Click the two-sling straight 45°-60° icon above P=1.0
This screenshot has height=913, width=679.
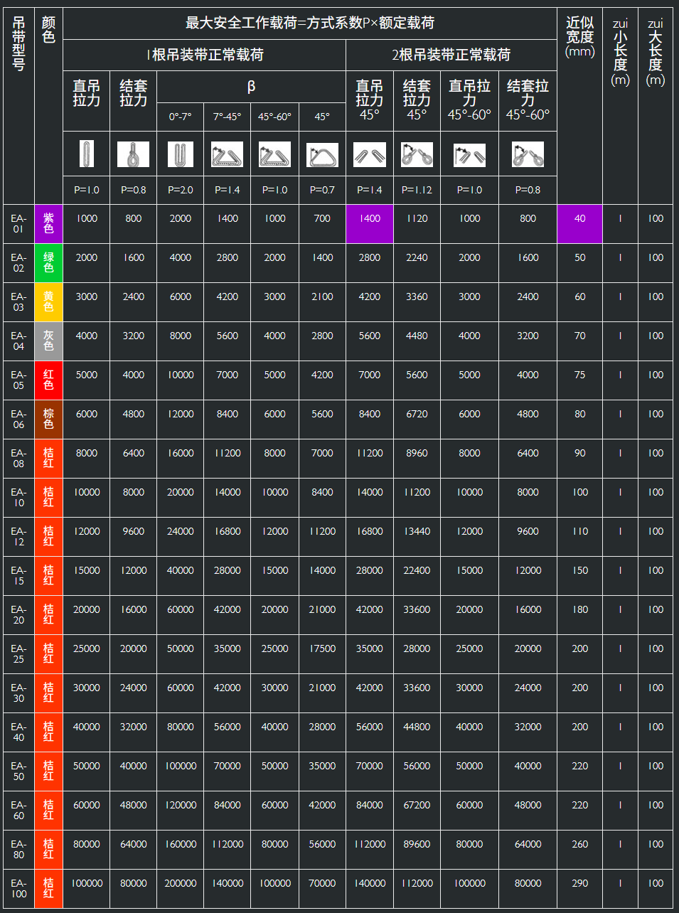tap(469, 154)
